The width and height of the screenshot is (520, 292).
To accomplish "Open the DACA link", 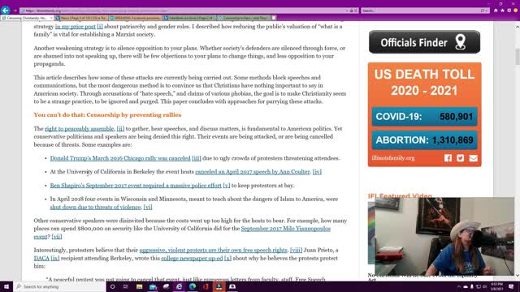I will pyautogui.click(x=41, y=258).
